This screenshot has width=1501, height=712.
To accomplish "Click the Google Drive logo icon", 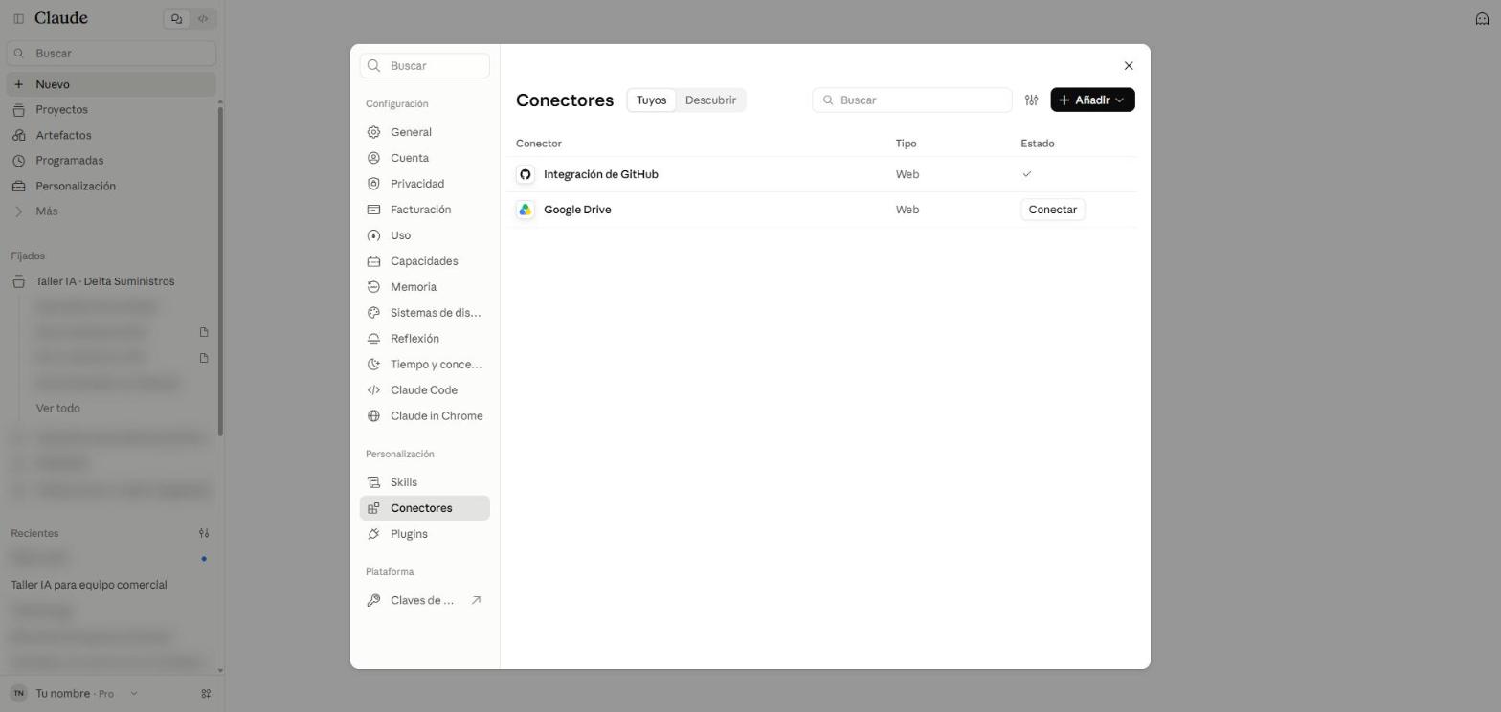I will click(525, 210).
